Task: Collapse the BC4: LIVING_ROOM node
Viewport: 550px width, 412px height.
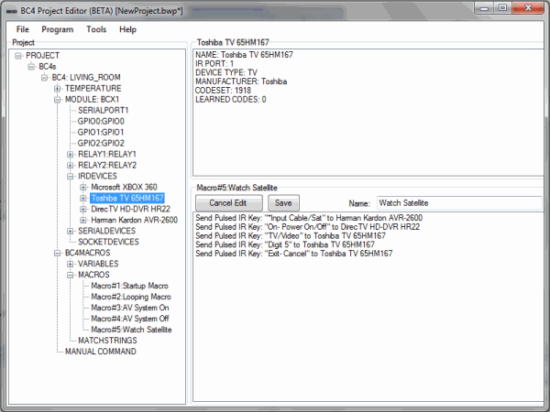Action: click(x=44, y=78)
